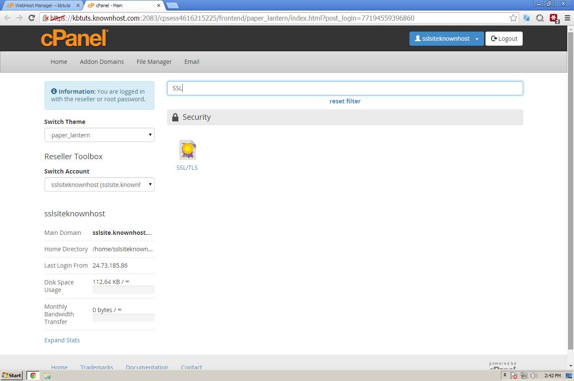Image resolution: width=574 pixels, height=381 pixels.
Task: Click the blue sync extension icon
Action: pos(527,18)
